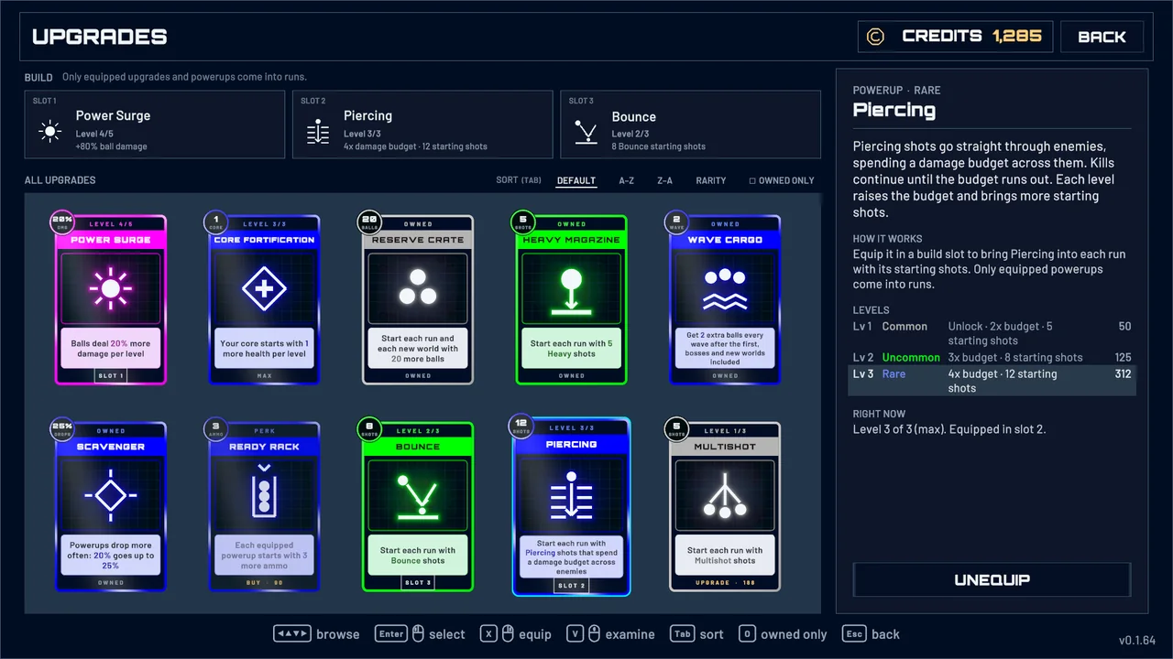The height and width of the screenshot is (659, 1173).
Task: Click the Slot 2 Piercing icon
Action: click(x=318, y=132)
